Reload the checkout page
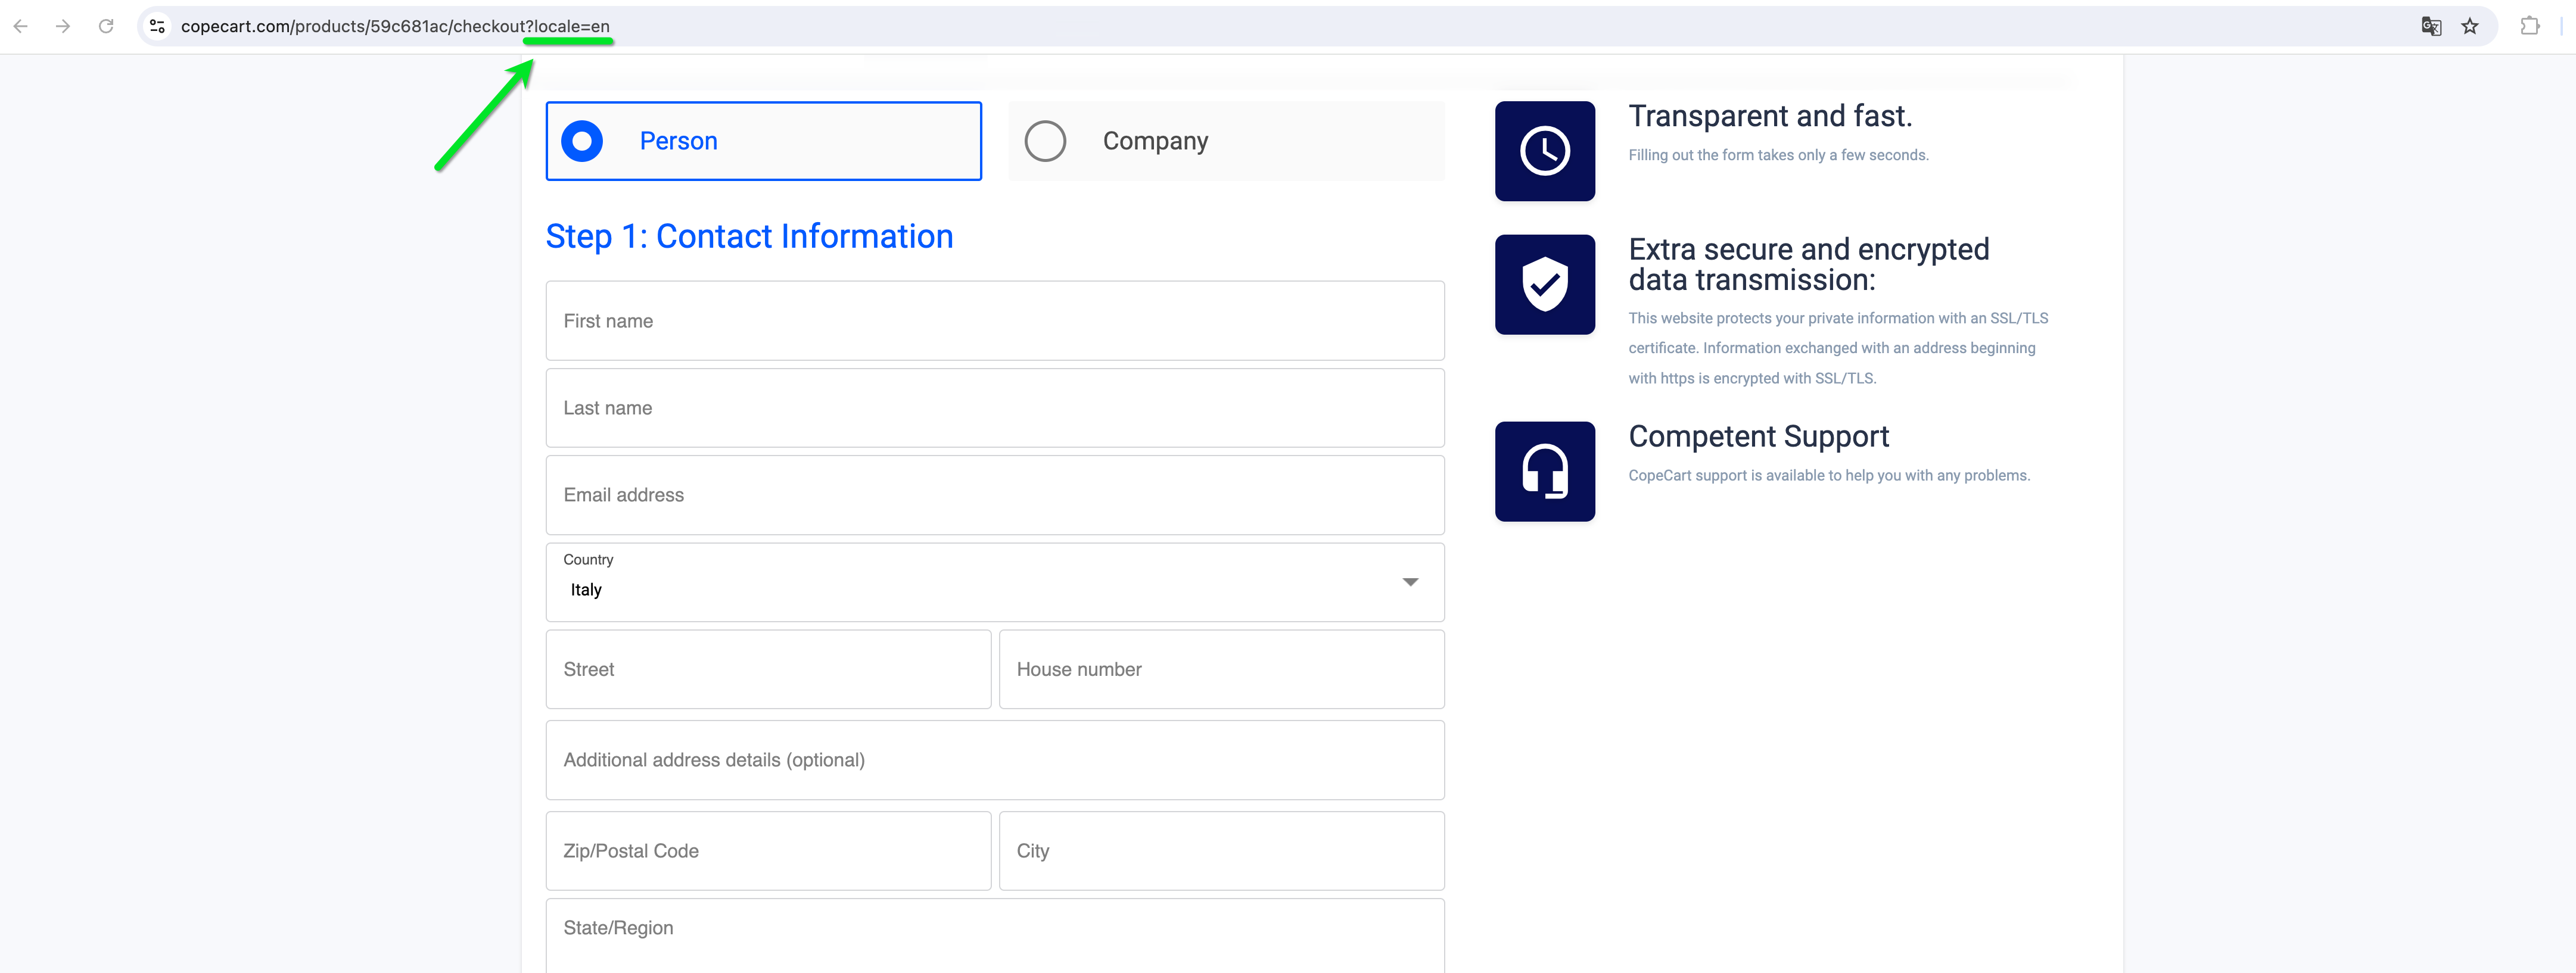 coord(106,26)
